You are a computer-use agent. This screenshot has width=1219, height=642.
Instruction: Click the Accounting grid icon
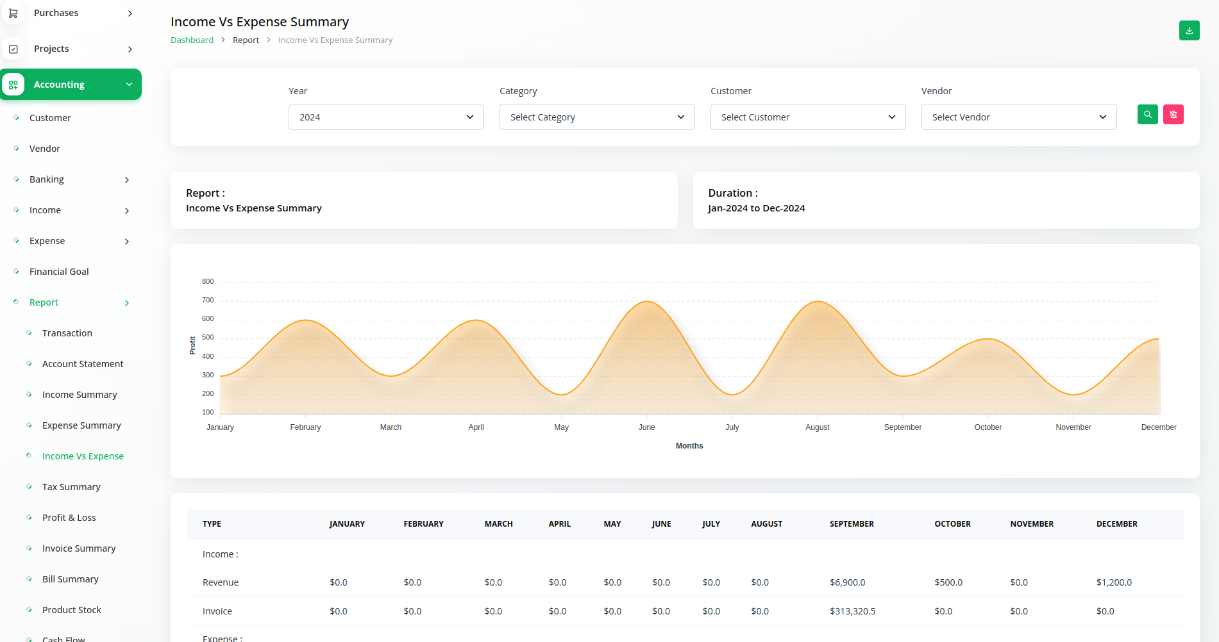pyautogui.click(x=13, y=85)
